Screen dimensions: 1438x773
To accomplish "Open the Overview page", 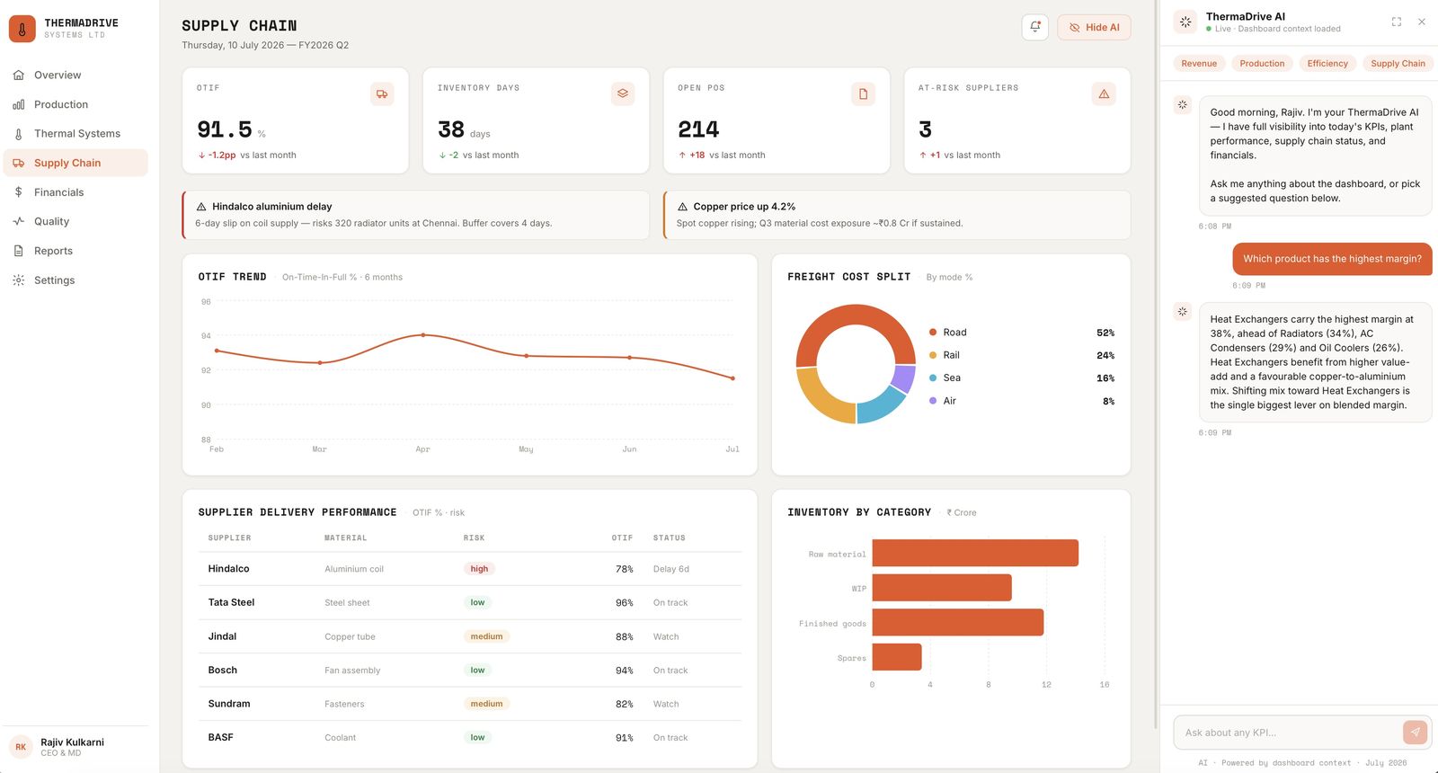I will [75, 76].
